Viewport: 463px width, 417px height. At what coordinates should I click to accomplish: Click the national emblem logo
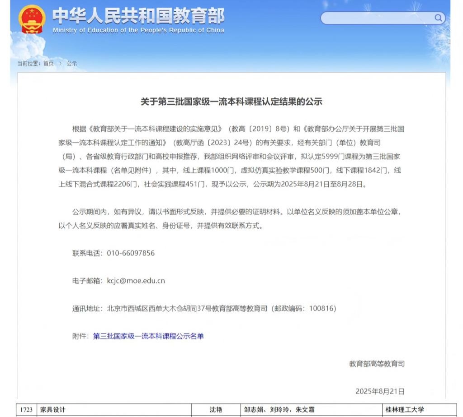click(x=32, y=19)
